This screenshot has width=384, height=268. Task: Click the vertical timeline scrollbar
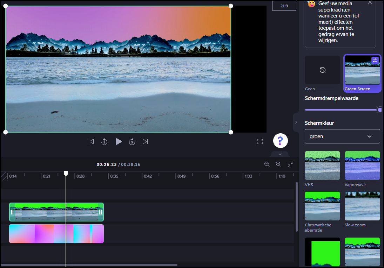[x=297, y=207]
